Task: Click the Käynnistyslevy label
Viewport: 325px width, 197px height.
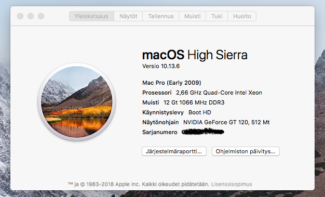Action: tap(163, 112)
